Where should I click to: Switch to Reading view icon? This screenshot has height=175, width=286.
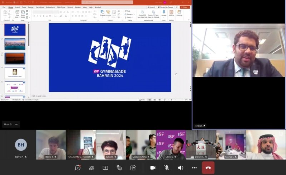click(x=159, y=100)
